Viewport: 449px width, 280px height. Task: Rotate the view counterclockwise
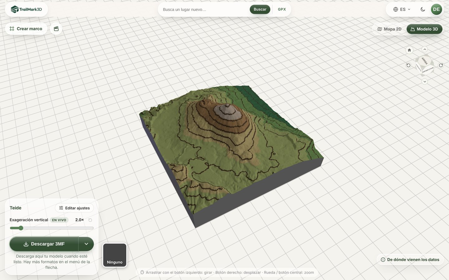pos(408,65)
